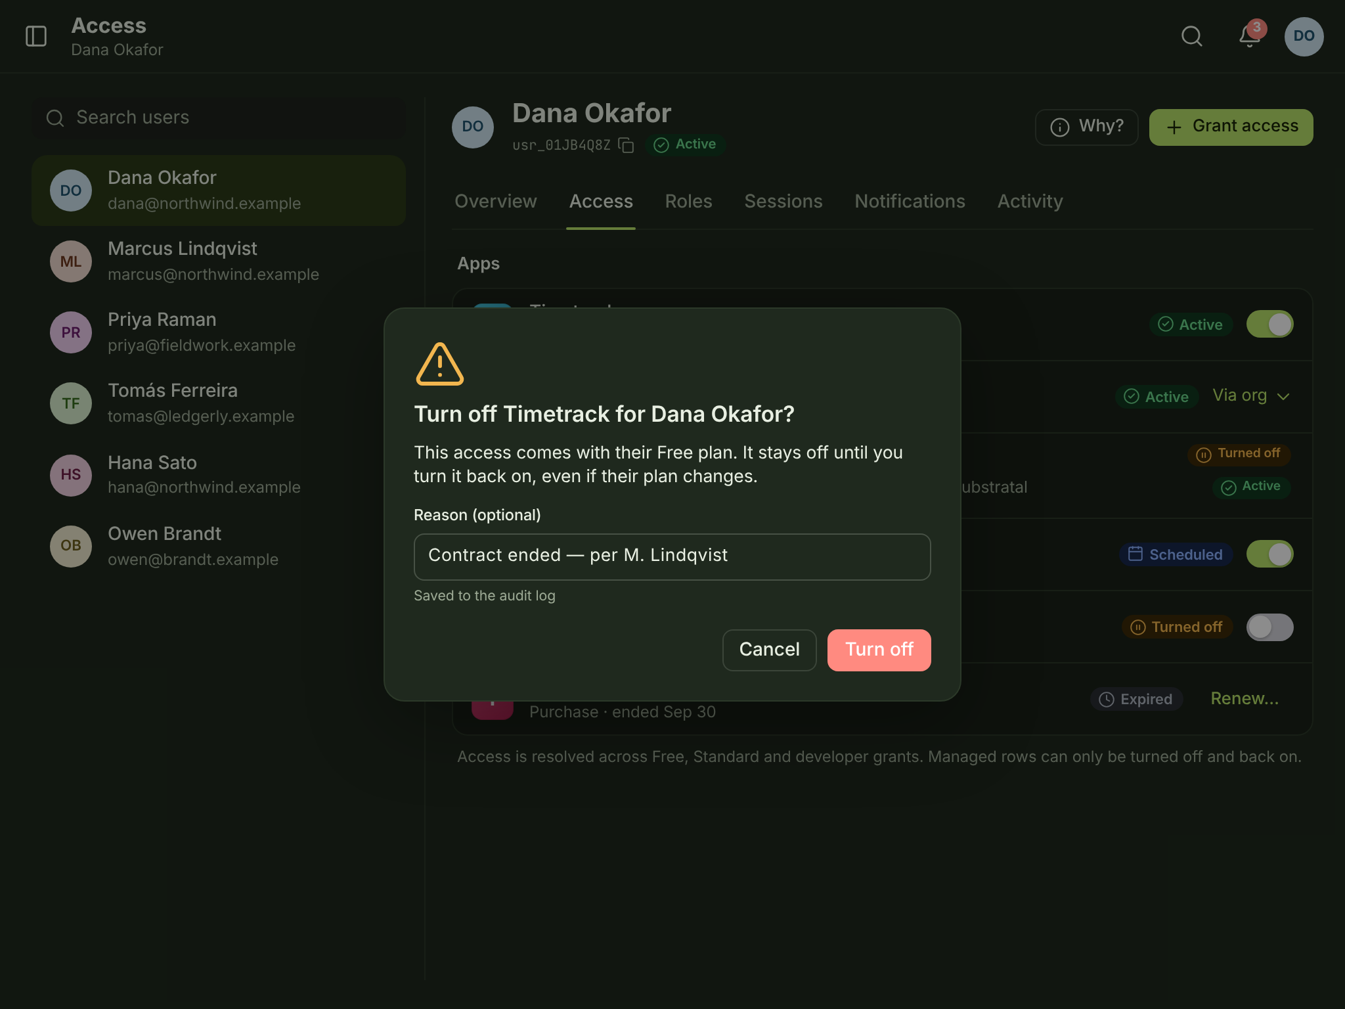Toggle the first Active app switch

[1269, 325]
